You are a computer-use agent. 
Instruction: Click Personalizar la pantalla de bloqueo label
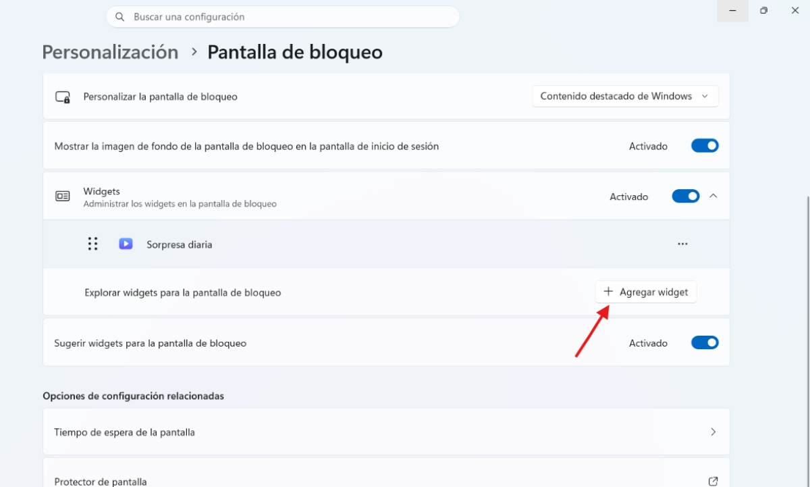[161, 97]
